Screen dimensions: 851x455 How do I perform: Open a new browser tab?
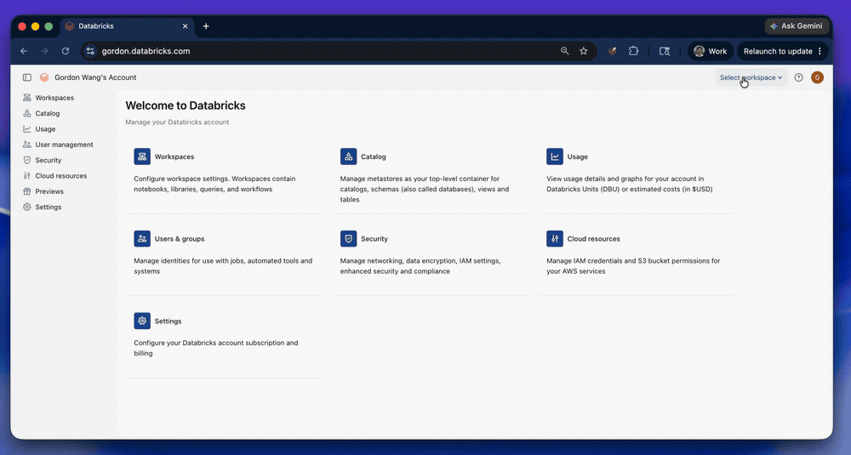pyautogui.click(x=206, y=26)
